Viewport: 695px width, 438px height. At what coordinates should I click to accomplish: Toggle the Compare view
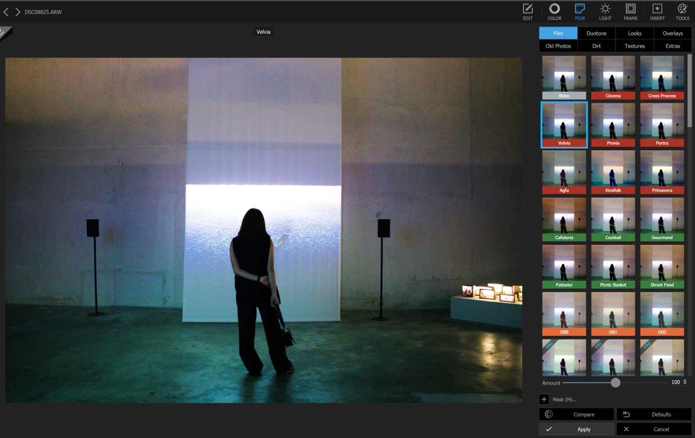[577, 414]
